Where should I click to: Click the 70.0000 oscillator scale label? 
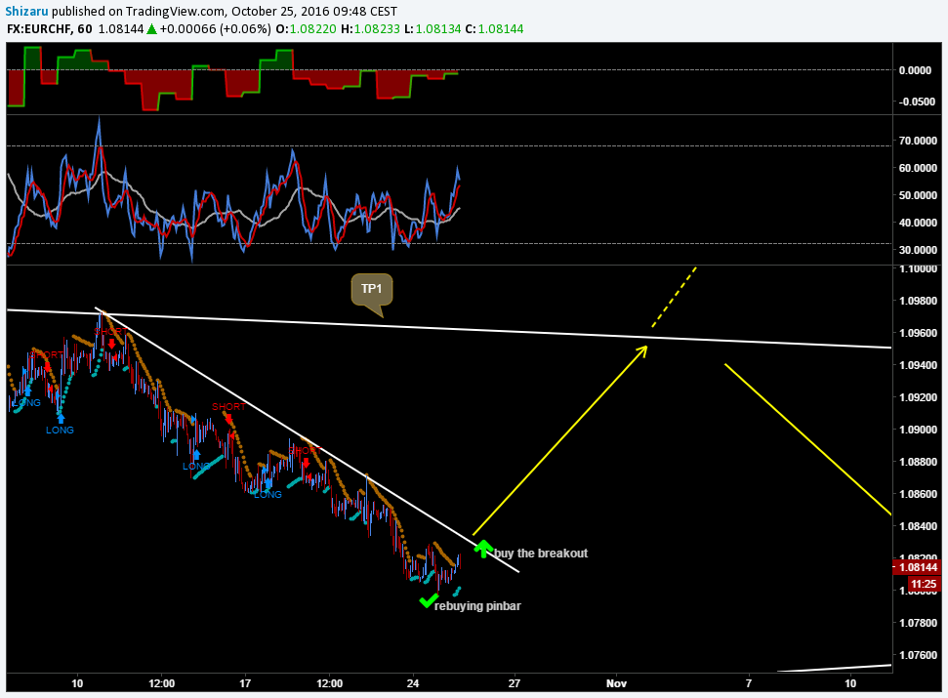[918, 141]
